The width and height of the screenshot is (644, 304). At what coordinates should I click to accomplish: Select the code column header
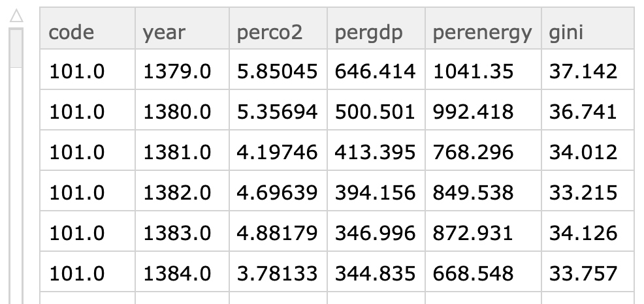(x=88, y=28)
